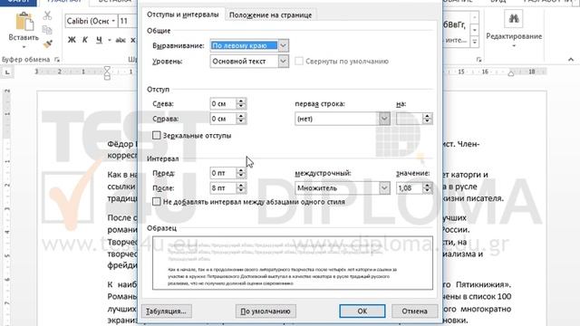The image size is (580, 326).
Task: Increase the Справа indent value
Action: coord(241,116)
